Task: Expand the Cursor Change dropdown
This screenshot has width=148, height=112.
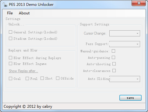Action: pos(125,33)
